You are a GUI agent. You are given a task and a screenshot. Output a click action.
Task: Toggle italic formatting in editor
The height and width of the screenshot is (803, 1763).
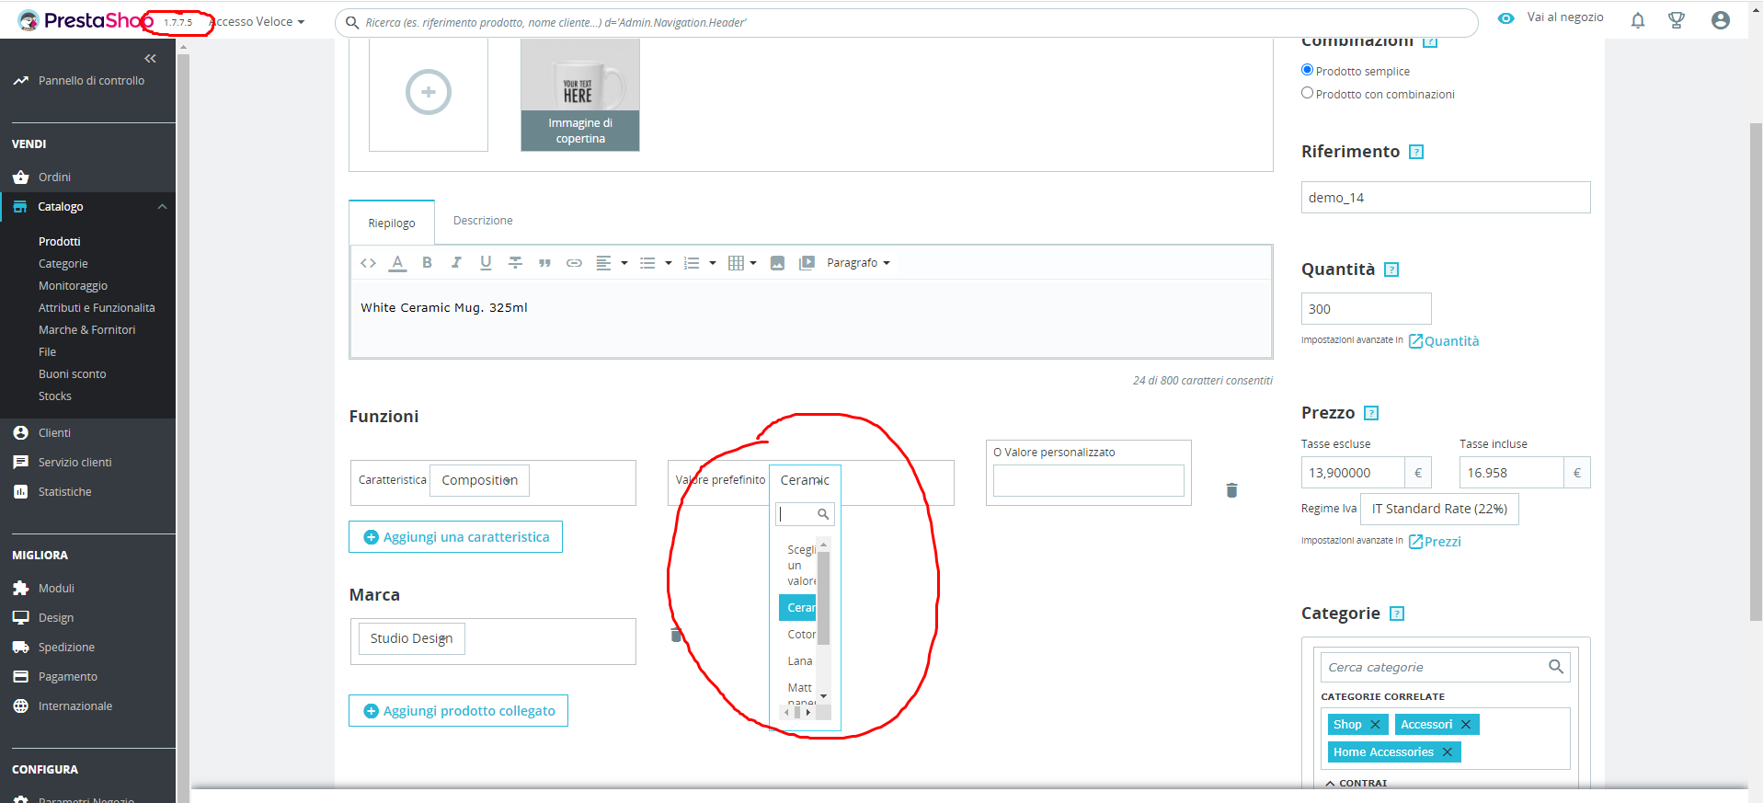tap(456, 263)
